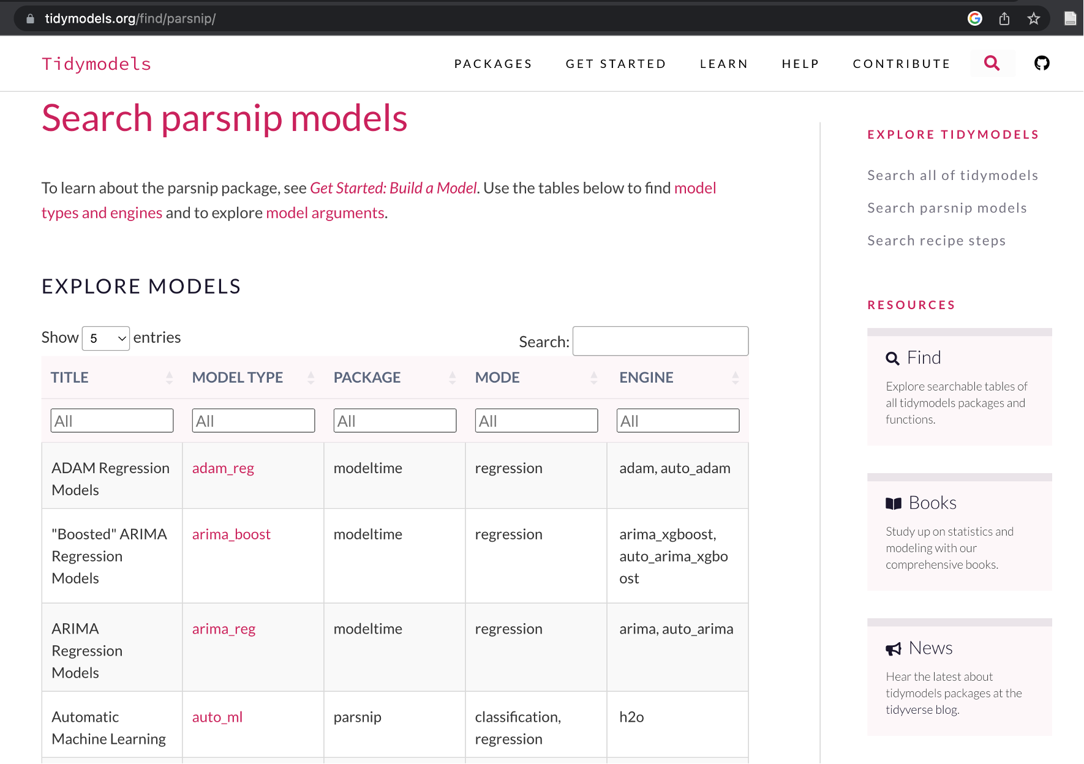Bookmark page with the star icon
Screen dimensions: 1084x764
(x=1034, y=18)
